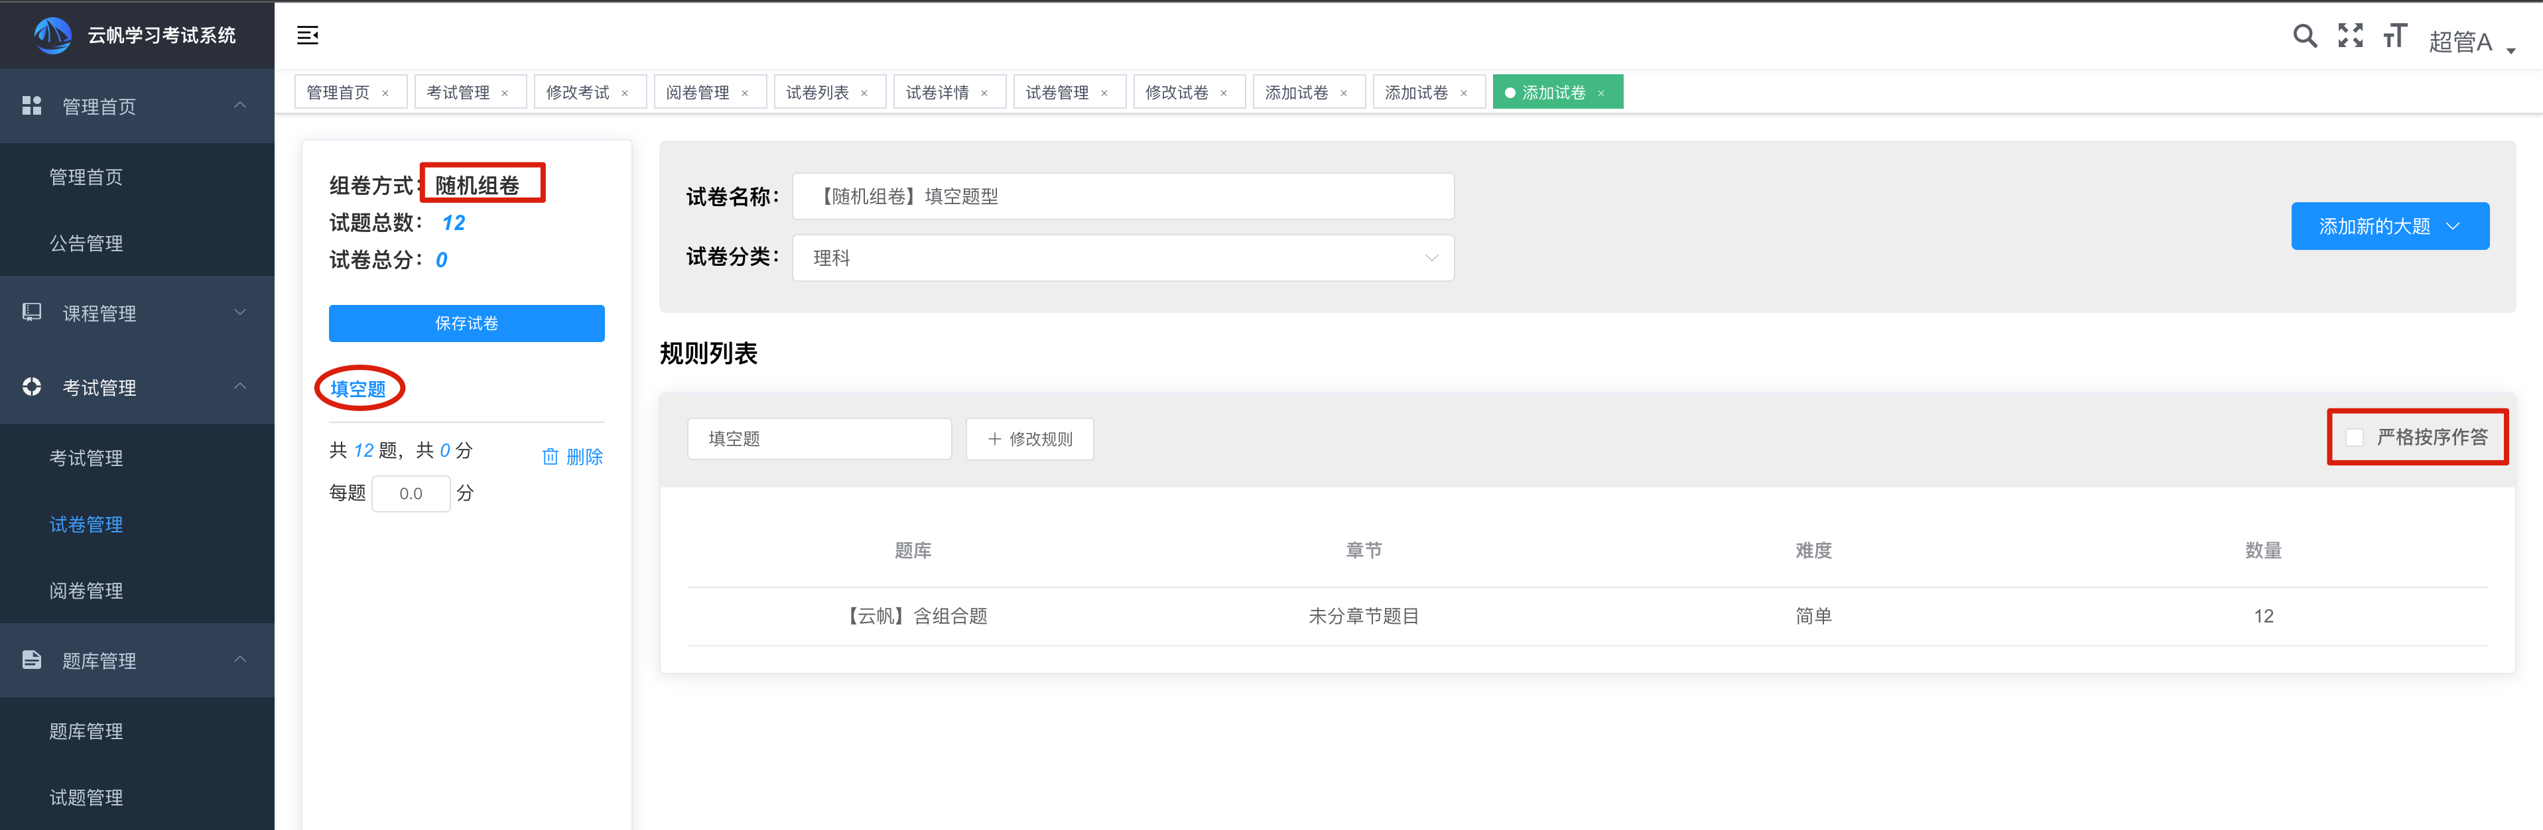The width and height of the screenshot is (2543, 830).
Task: Open the 试卷分类 理科 dropdown
Action: (1122, 258)
